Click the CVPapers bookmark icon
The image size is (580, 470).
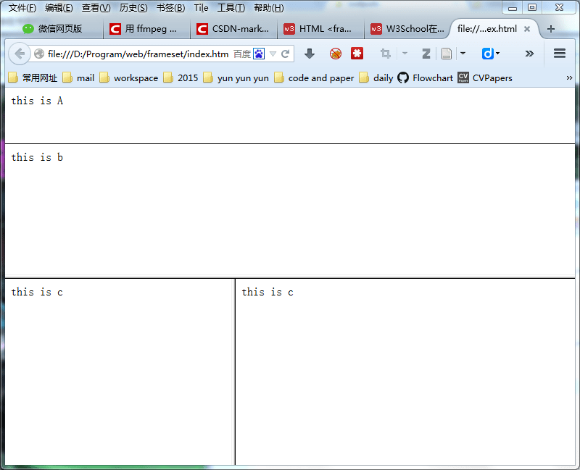[x=463, y=77]
